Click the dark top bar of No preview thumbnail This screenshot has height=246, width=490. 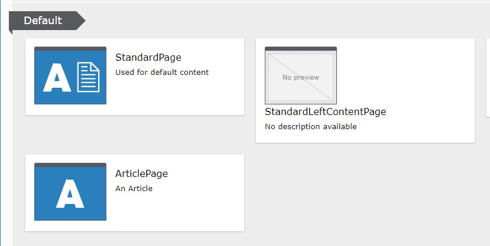[x=301, y=48]
